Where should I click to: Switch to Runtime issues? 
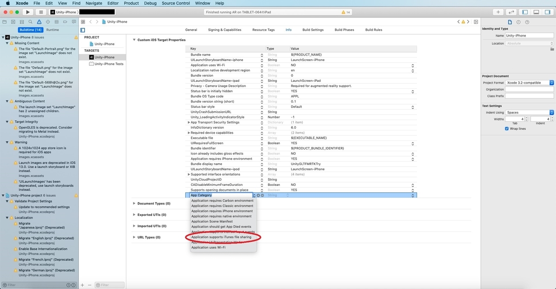click(x=52, y=30)
